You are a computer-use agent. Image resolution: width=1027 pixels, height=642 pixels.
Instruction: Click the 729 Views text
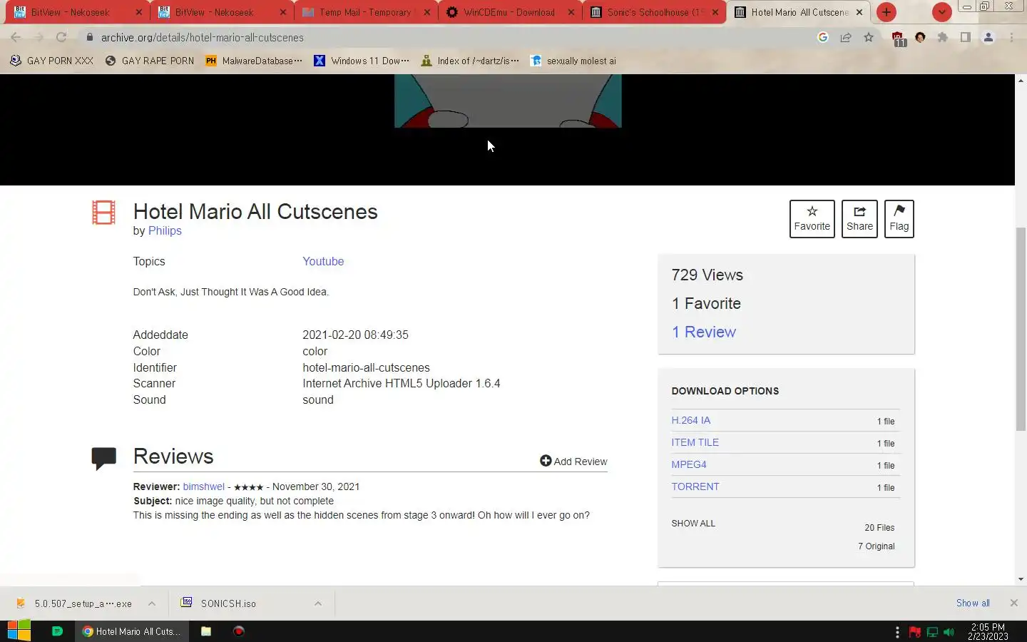tap(707, 275)
